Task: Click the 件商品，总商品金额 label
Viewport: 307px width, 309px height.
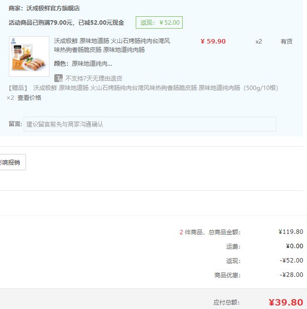Action: (213, 232)
